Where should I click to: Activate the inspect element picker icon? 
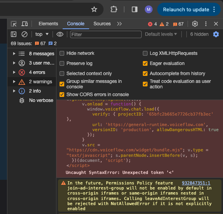click(14, 24)
